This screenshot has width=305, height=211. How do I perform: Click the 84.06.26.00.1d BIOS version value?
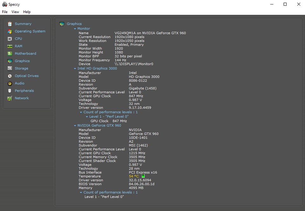(x=141, y=184)
